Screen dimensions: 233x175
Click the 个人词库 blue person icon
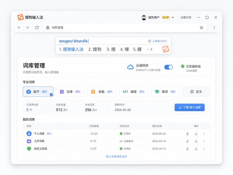point(29,134)
